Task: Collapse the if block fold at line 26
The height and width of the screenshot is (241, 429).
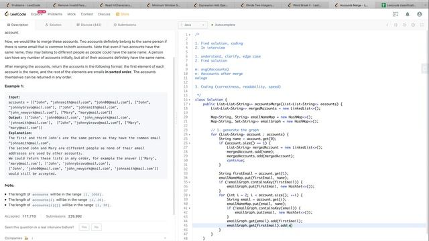Action: (189, 143)
